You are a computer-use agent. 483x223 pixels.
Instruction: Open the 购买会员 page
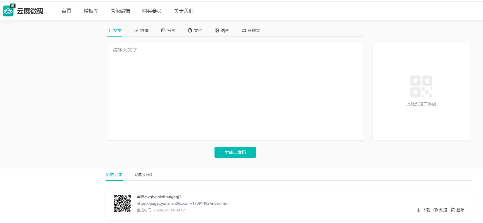152,11
